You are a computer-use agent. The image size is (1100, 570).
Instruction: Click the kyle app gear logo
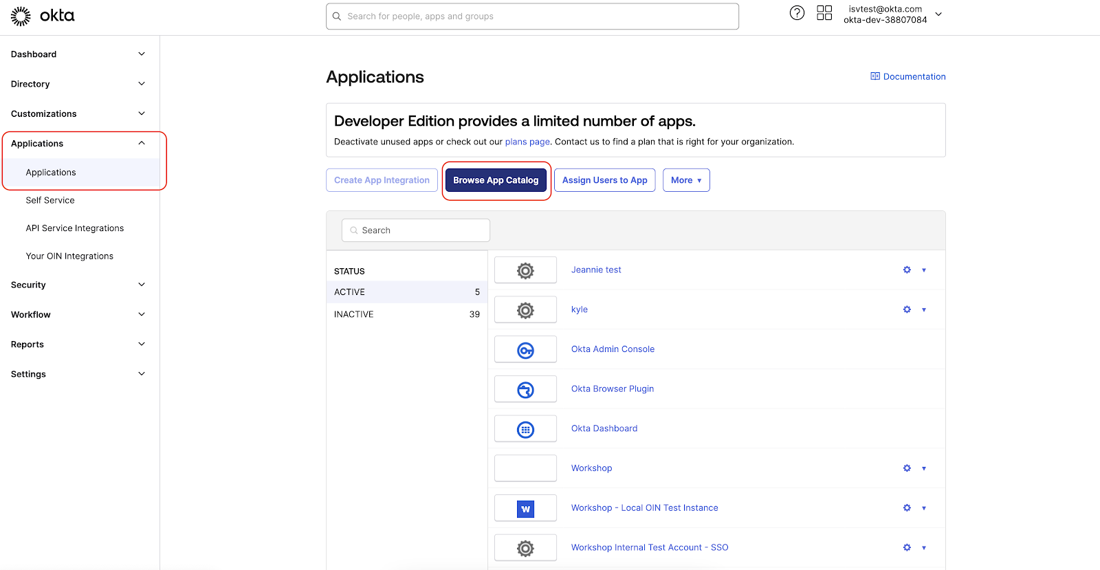pos(525,310)
